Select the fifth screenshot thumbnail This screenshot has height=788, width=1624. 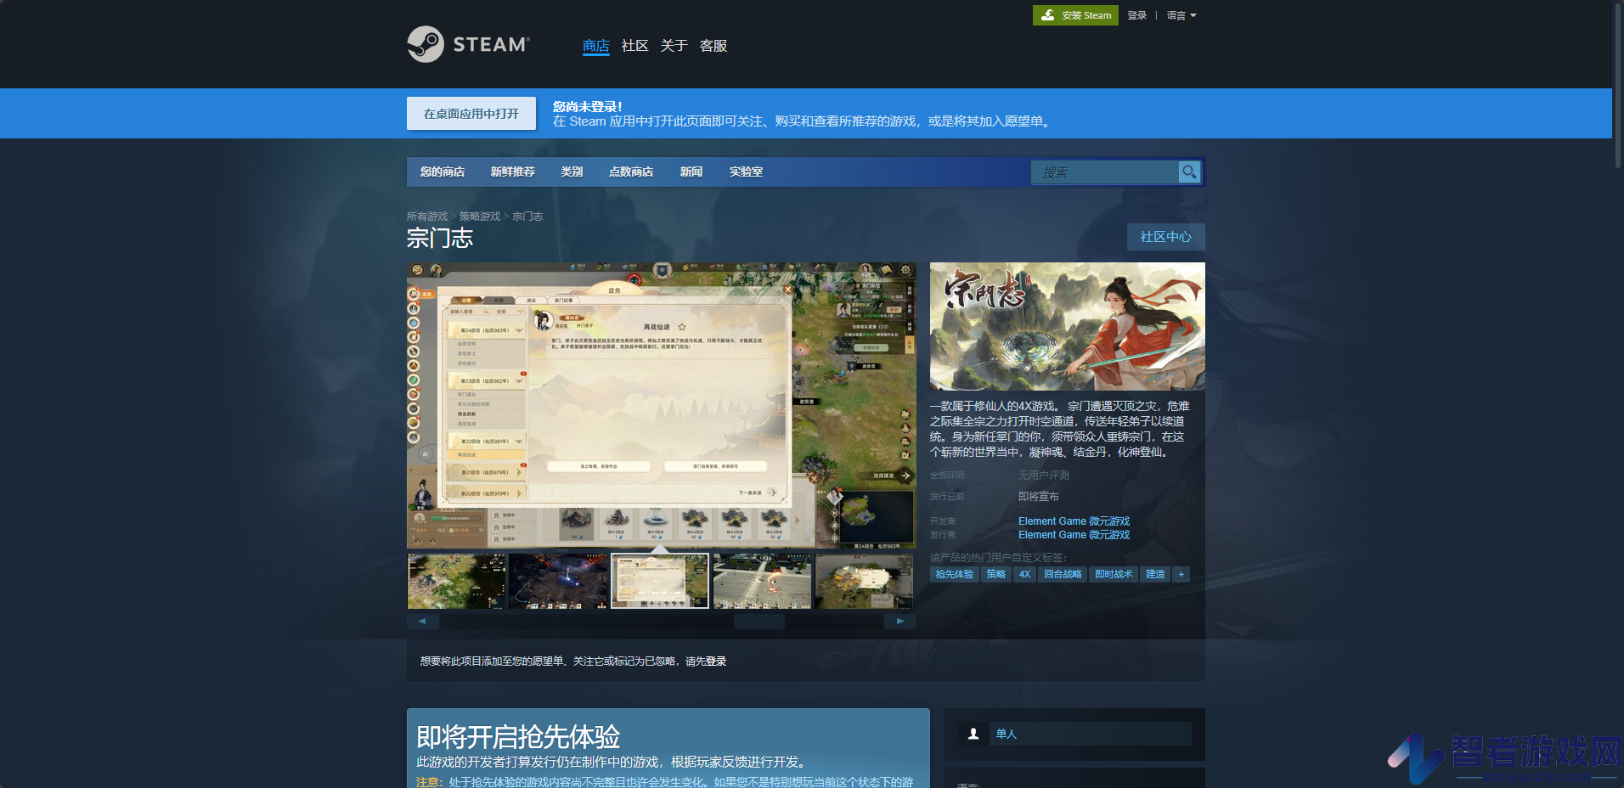coord(864,581)
